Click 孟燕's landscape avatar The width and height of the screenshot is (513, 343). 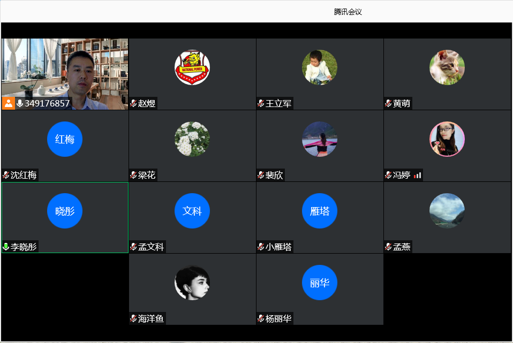pos(447,211)
